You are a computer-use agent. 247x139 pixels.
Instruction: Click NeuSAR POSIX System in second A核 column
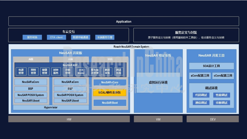[70, 95]
